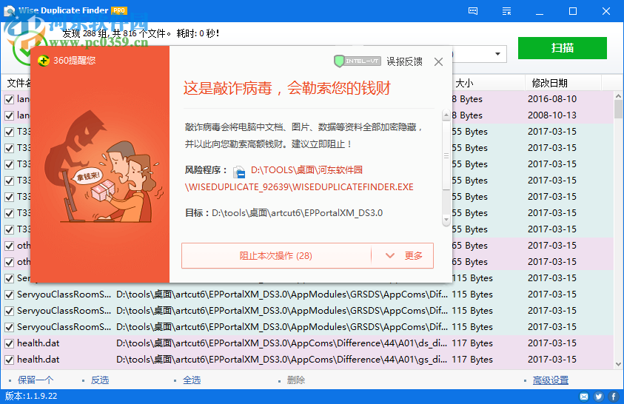624x404 pixels.
Task: Click the file list scrollbar down arrow
Action: coord(618,364)
